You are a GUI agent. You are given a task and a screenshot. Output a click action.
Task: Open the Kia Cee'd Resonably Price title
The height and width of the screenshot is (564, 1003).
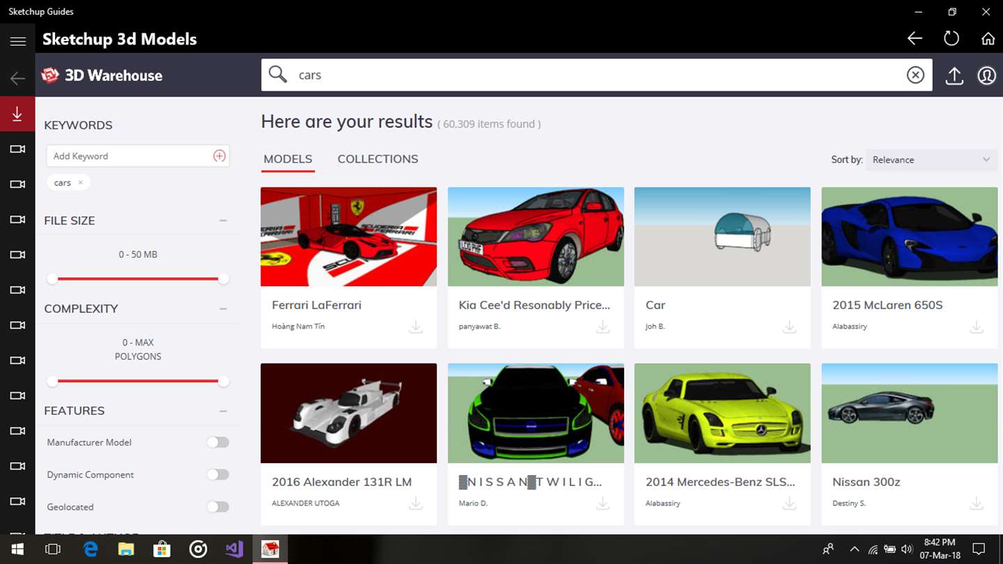534,305
